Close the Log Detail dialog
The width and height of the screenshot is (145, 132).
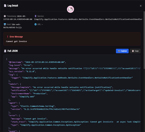(x=141, y=6)
